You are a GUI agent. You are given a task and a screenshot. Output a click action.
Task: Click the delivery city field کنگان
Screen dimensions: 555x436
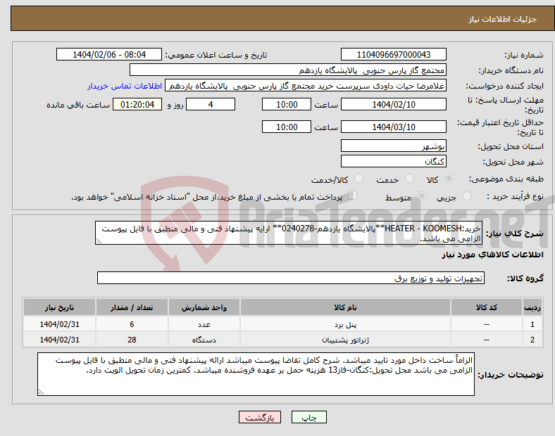[393, 161]
